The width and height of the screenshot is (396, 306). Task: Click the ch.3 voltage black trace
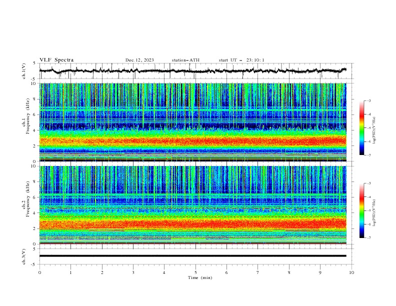[x=192, y=256]
